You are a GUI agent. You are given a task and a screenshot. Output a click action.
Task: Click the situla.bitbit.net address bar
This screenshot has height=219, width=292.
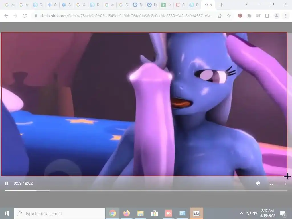[x=127, y=16]
